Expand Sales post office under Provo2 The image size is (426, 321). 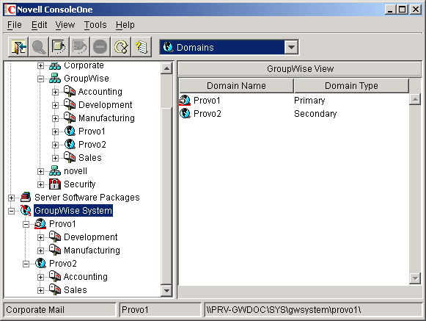coord(40,290)
